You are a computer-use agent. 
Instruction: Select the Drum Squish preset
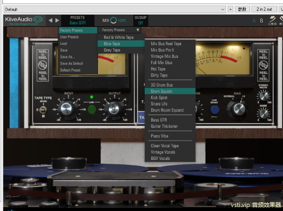pyautogui.click(x=170, y=91)
